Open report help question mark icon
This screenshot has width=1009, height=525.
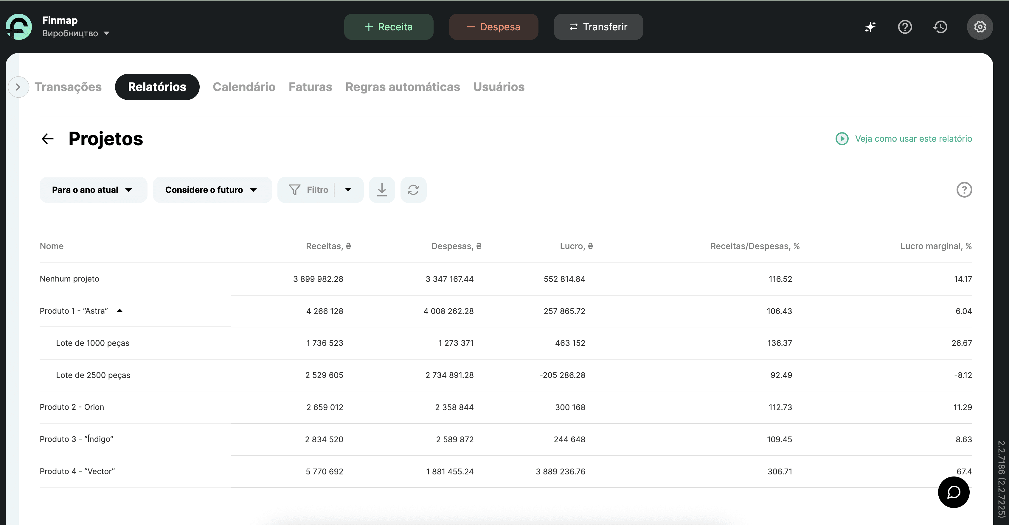[x=964, y=190]
